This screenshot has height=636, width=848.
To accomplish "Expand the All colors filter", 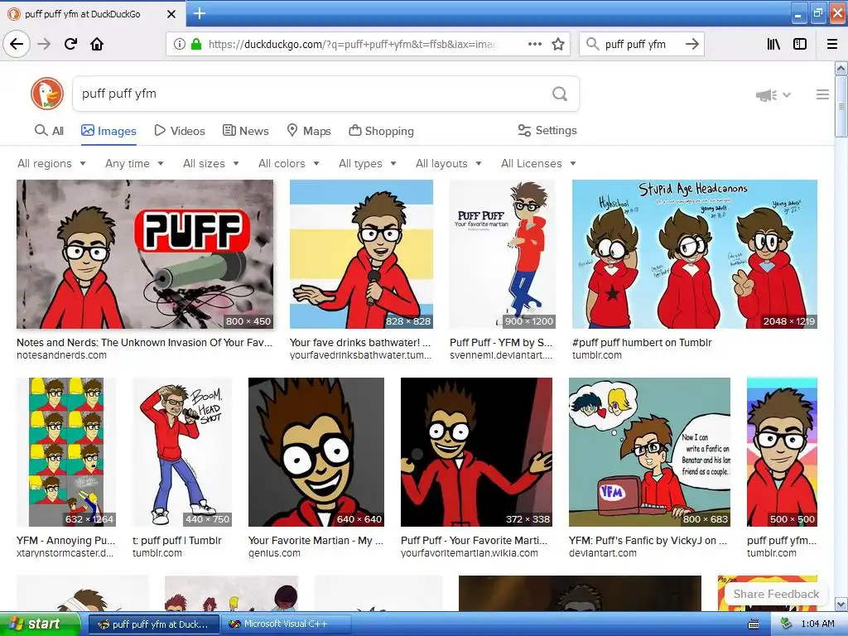I will click(289, 163).
